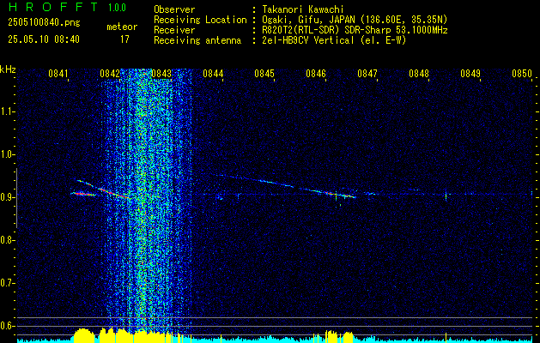Image resolution: width=540 pixels, height=343 pixels.
Task: Click the 0841 time marker
Action: pyautogui.click(x=58, y=74)
